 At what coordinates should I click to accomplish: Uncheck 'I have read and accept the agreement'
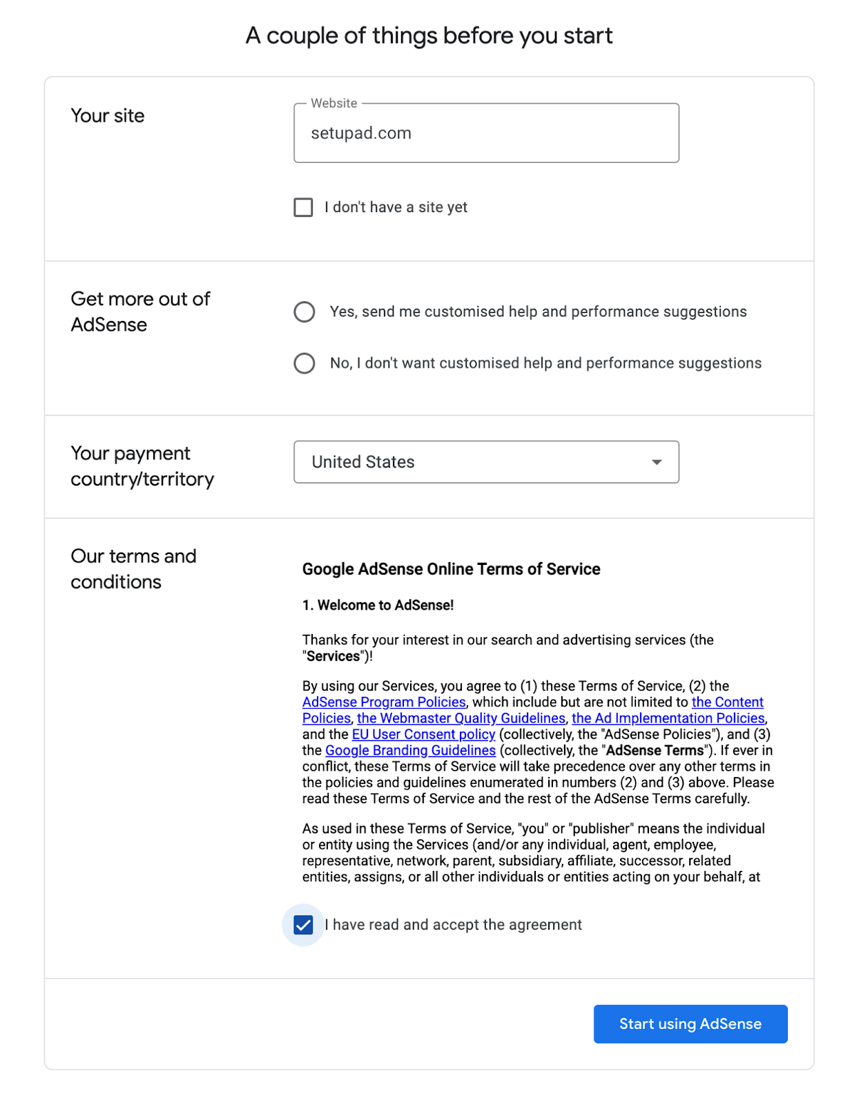tap(303, 924)
